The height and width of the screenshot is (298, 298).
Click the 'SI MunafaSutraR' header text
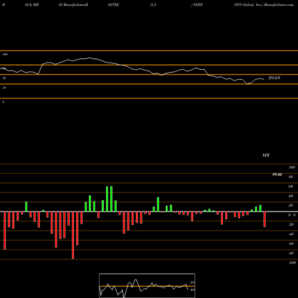click(73, 5)
